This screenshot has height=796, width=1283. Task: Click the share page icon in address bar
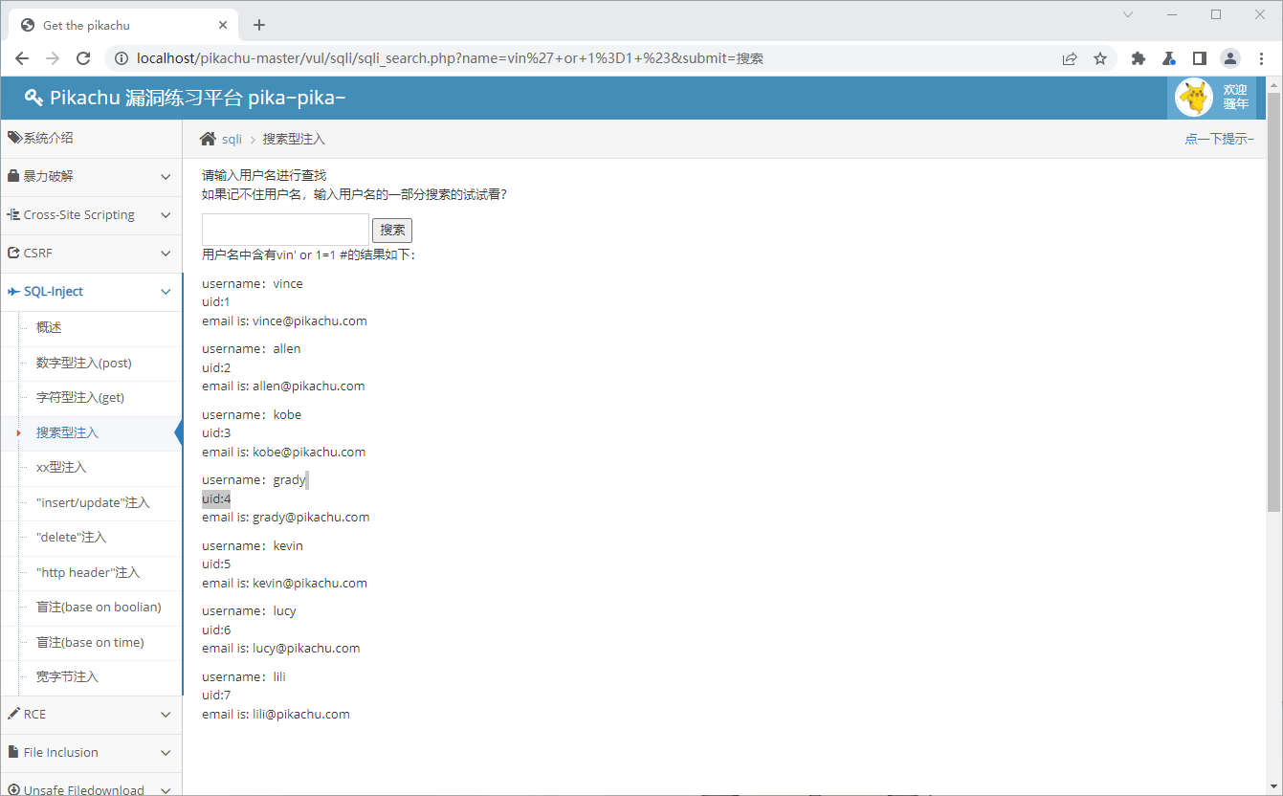1070,58
